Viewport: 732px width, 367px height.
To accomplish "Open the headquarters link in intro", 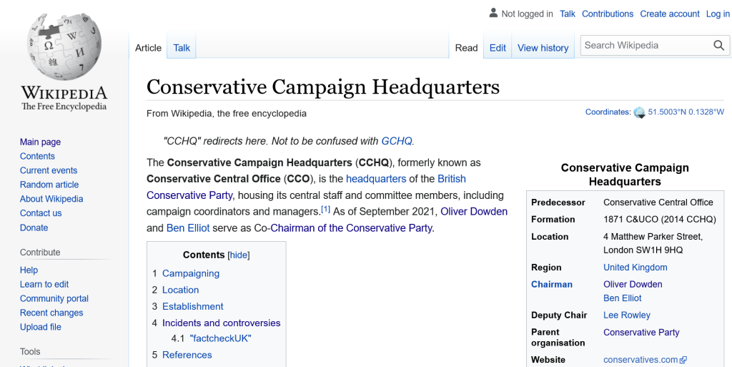I will (x=376, y=179).
